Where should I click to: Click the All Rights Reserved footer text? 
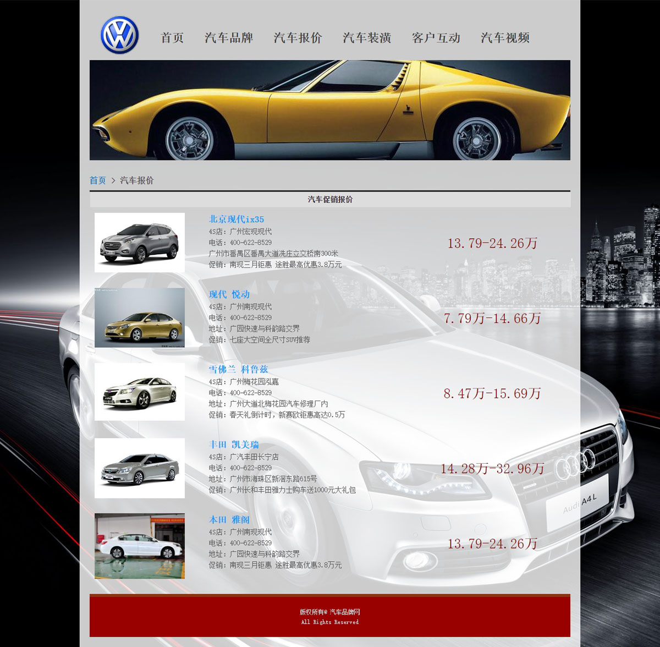point(330,622)
